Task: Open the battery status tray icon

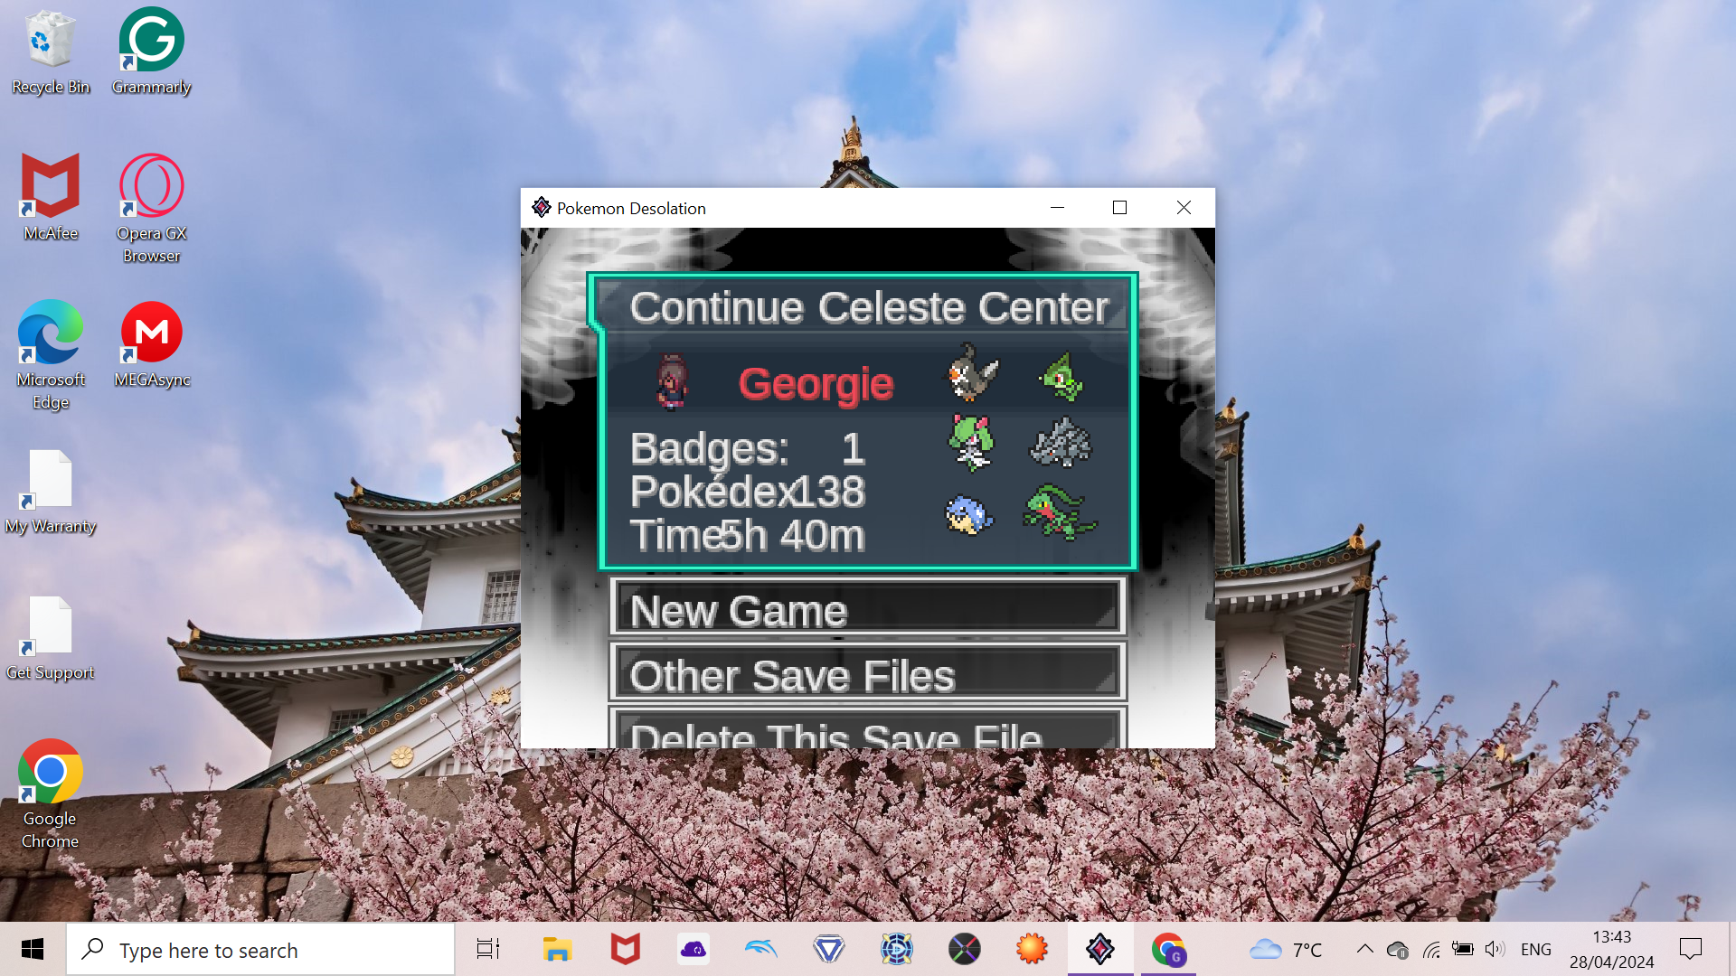Action: point(1463,949)
